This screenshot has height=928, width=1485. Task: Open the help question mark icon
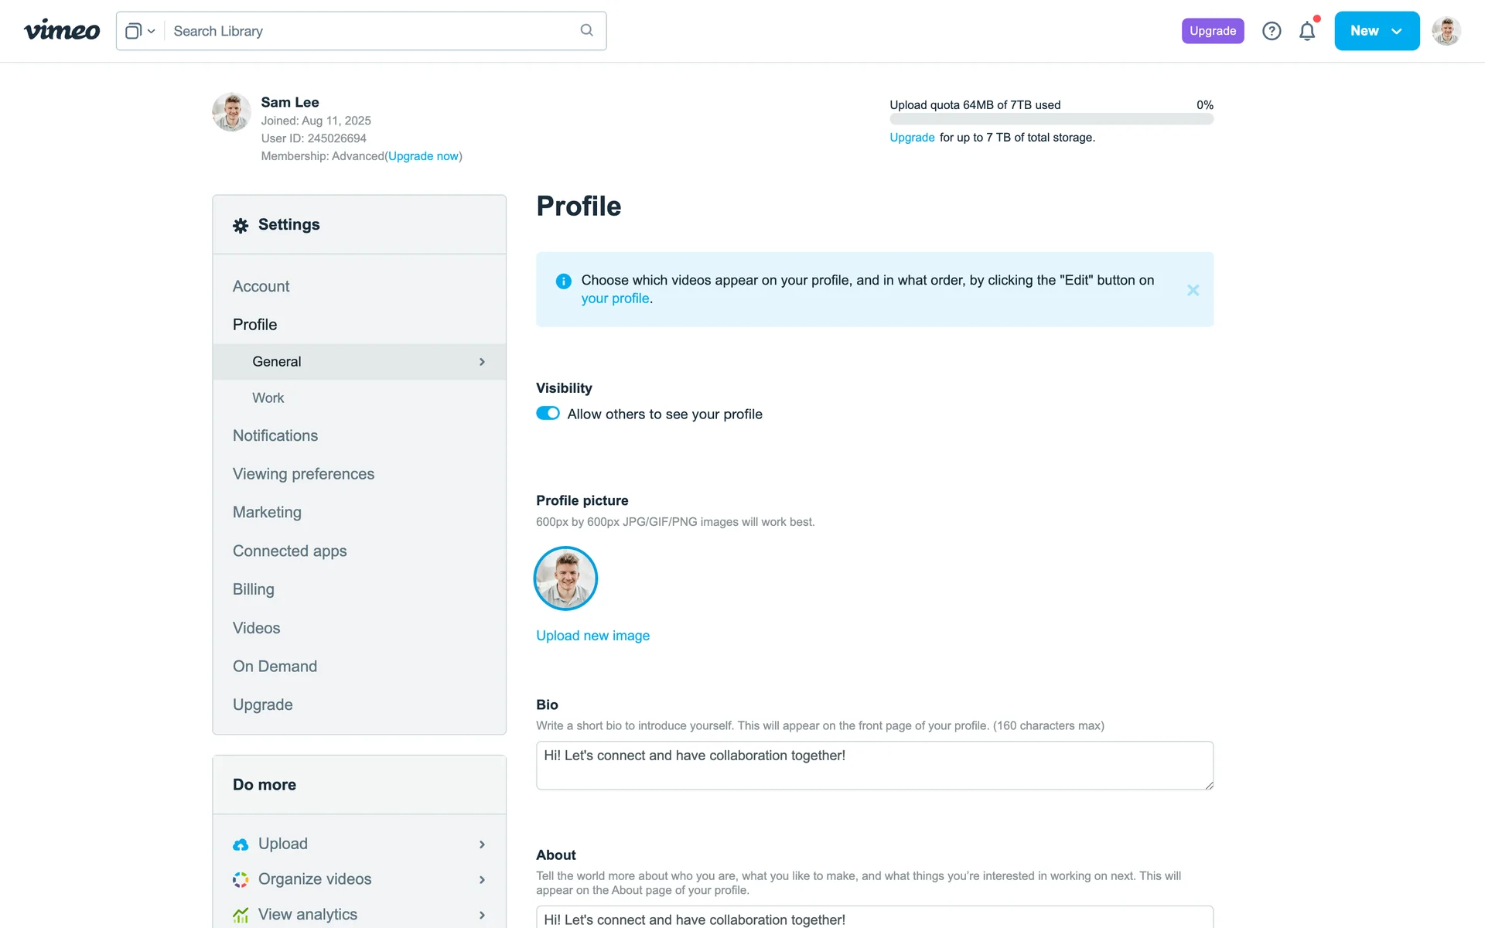click(1272, 31)
